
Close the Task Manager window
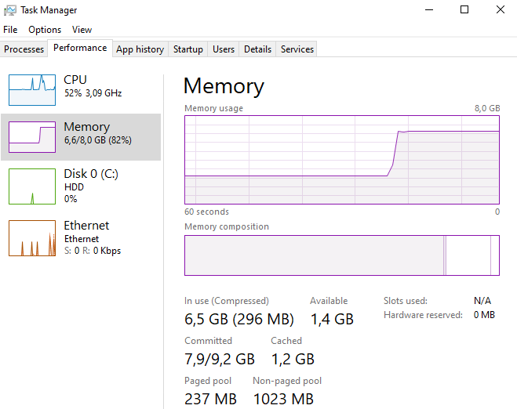click(x=501, y=10)
